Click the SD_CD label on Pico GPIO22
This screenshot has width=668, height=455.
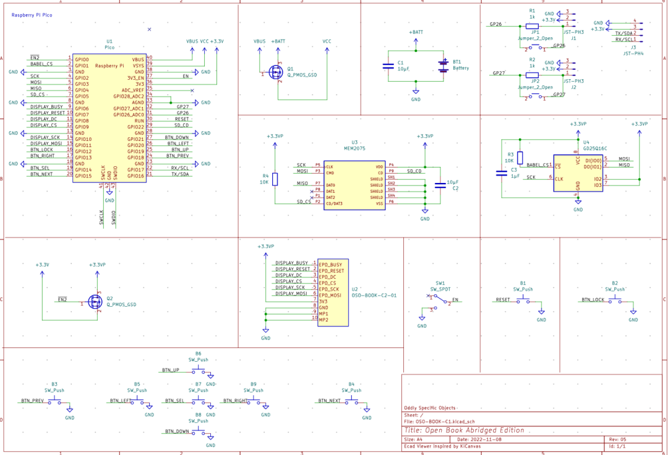click(x=181, y=125)
